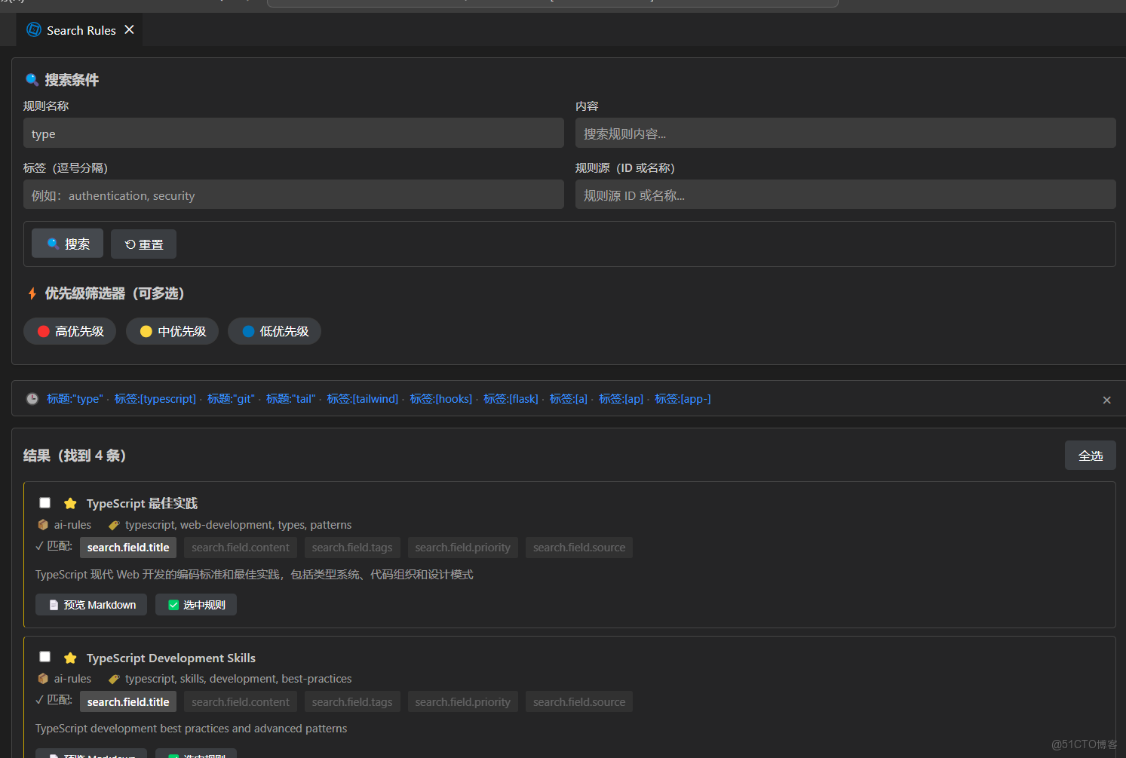Click the 结果 (找到 4 条) heading
Screen dimensions: 1126x758
[x=75, y=456]
